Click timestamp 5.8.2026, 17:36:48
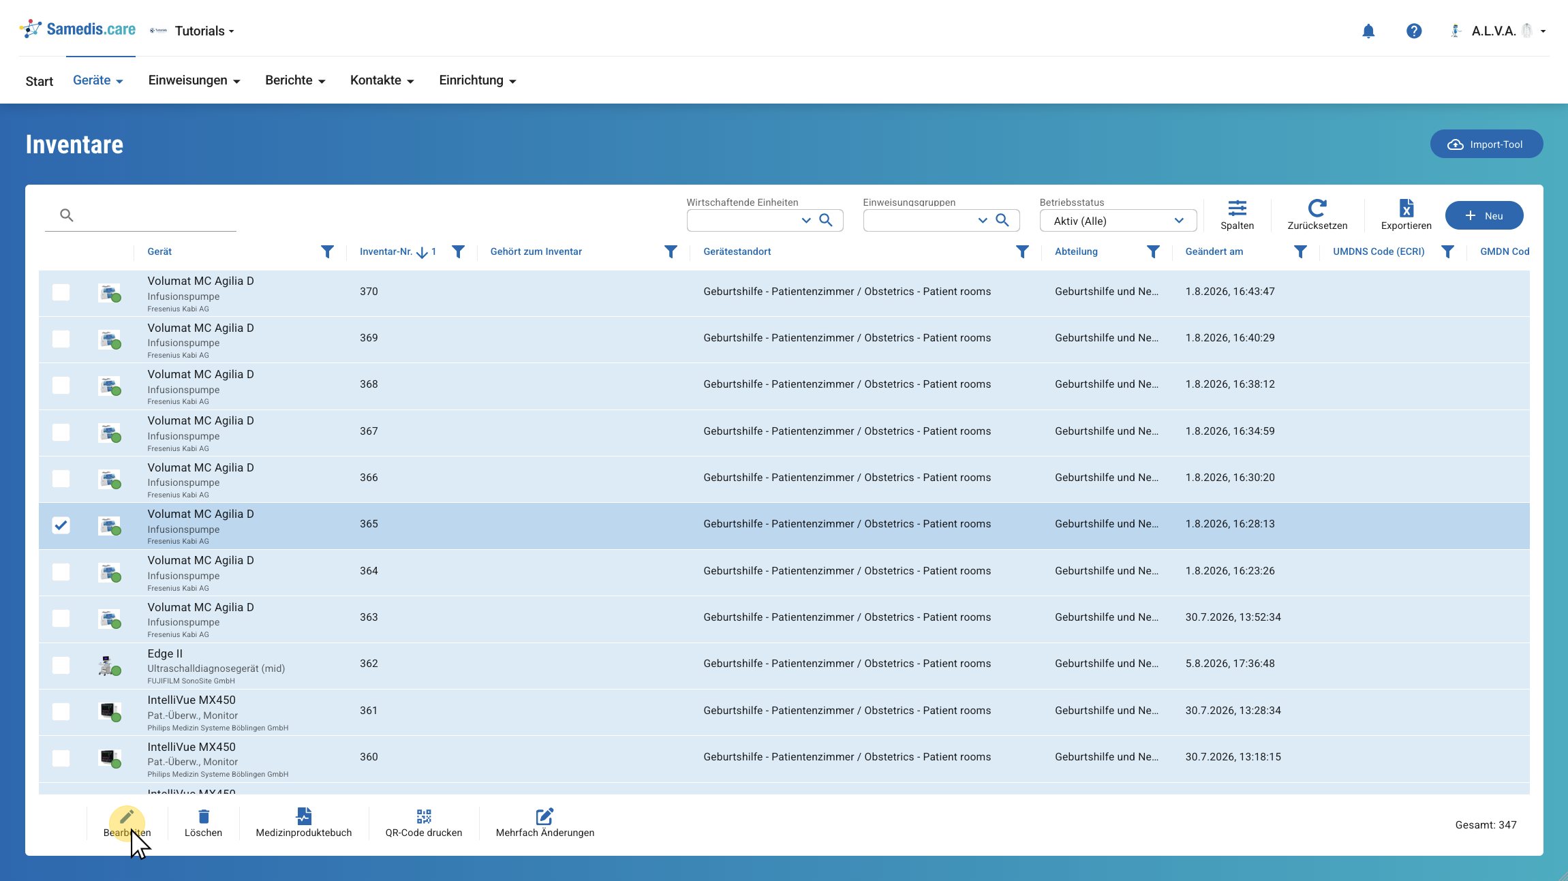Viewport: 1568px width, 881px height. point(1230,664)
